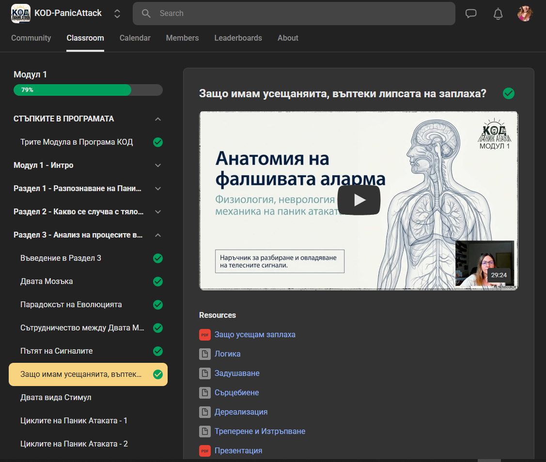The height and width of the screenshot is (462, 546).
Task: View the Leaderboards tab
Action: point(238,38)
